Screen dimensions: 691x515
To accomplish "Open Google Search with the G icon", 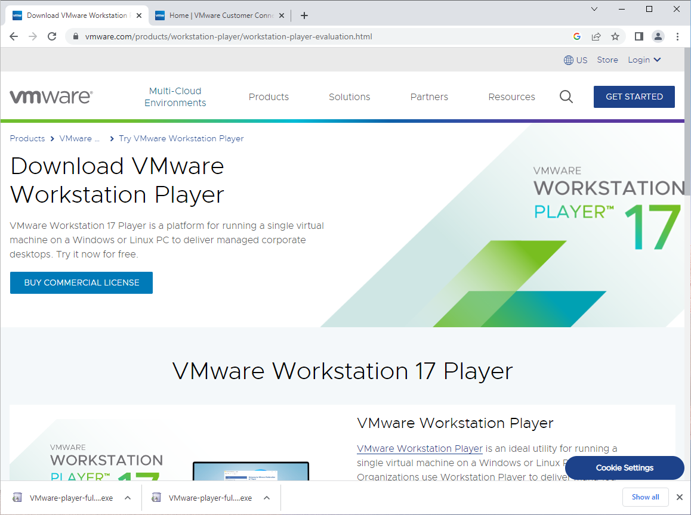I will click(x=576, y=36).
